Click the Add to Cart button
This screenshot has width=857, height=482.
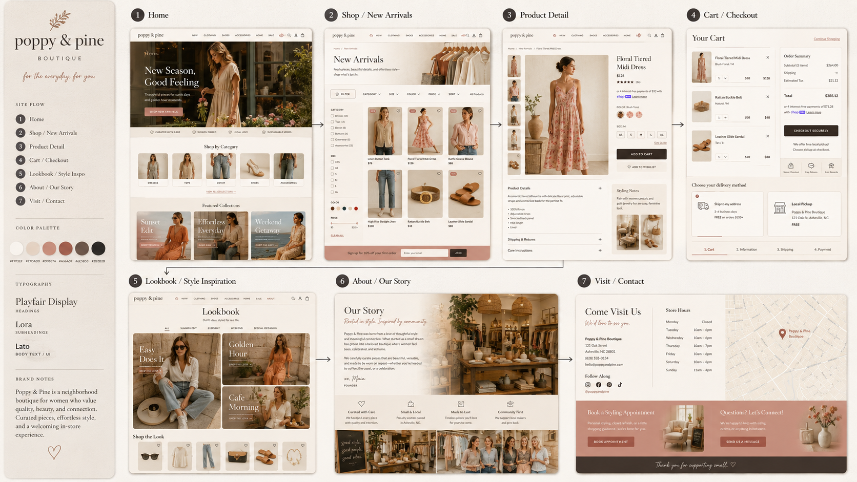[x=641, y=154]
